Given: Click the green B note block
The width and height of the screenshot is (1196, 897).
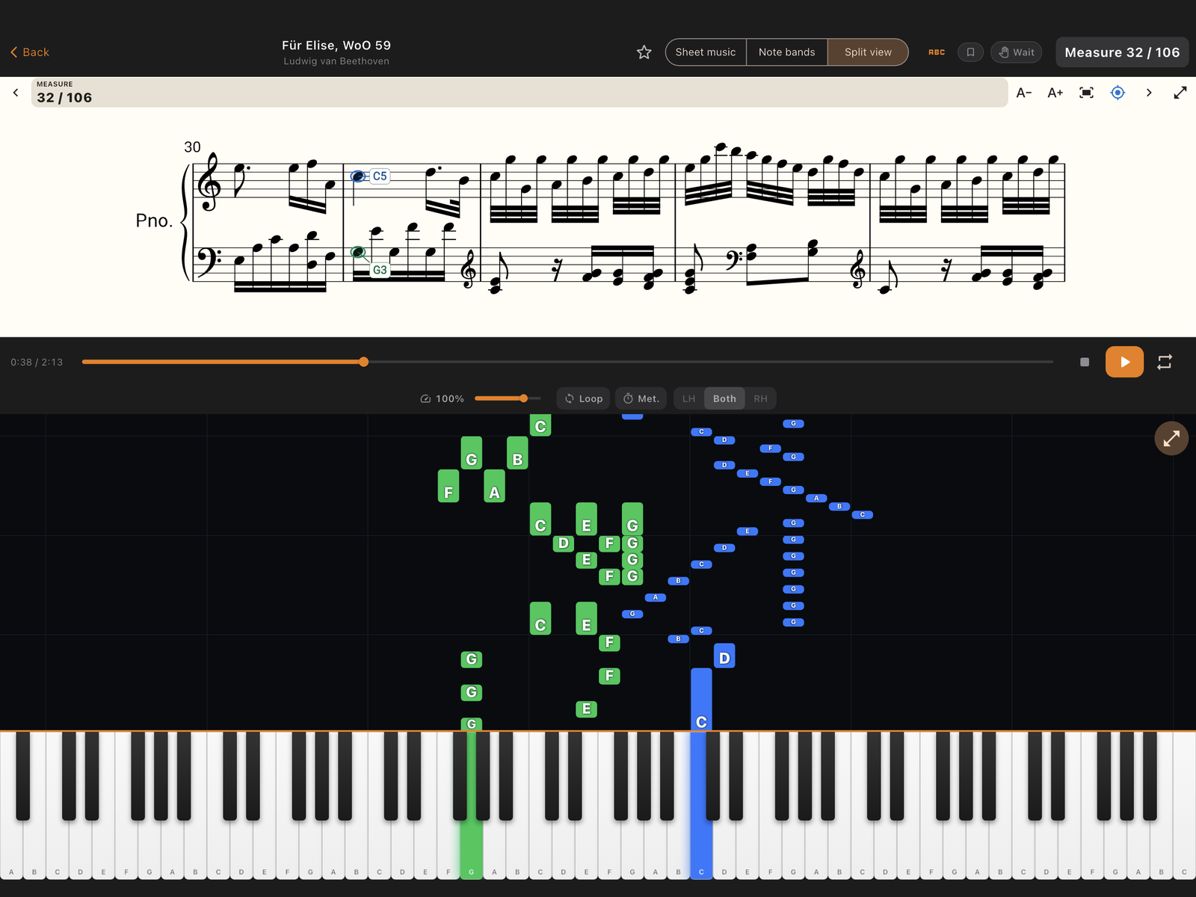Looking at the screenshot, I should (x=517, y=453).
